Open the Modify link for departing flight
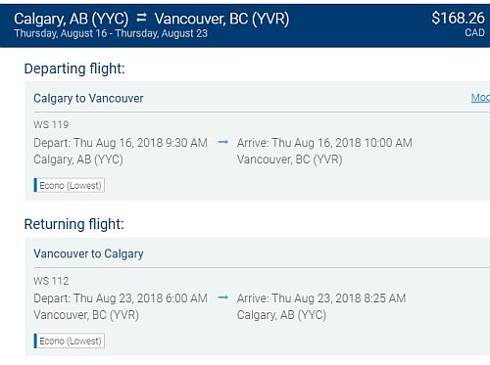The height and width of the screenshot is (365, 490). tap(480, 97)
